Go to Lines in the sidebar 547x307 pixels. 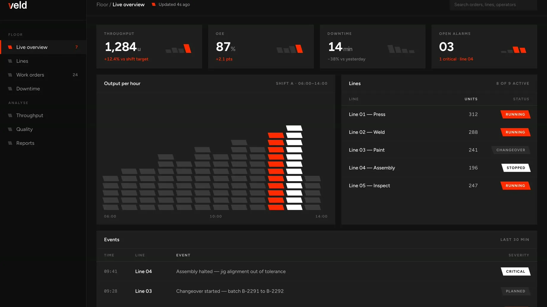(43, 61)
